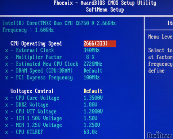Click the 1.3500V core voltage value
This screenshot has height=139, width=173.
point(93,98)
